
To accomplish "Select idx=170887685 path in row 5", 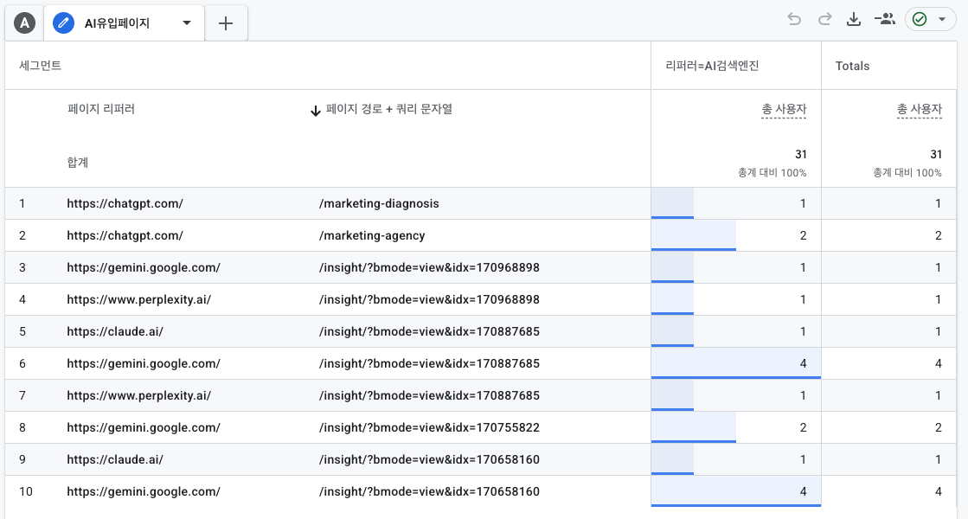I will point(429,332).
